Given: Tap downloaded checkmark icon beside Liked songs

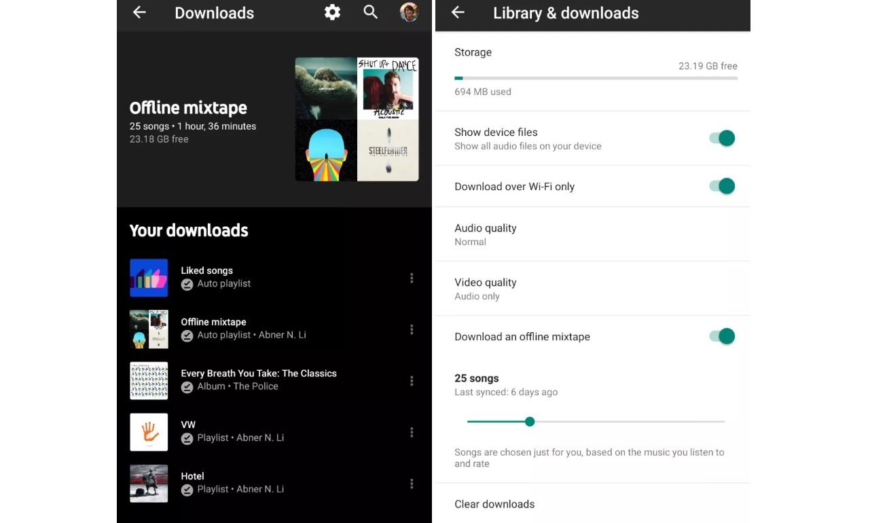Looking at the screenshot, I should click(x=187, y=285).
